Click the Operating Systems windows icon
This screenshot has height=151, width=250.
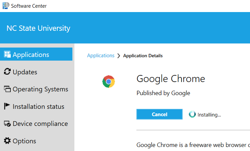click(7, 89)
